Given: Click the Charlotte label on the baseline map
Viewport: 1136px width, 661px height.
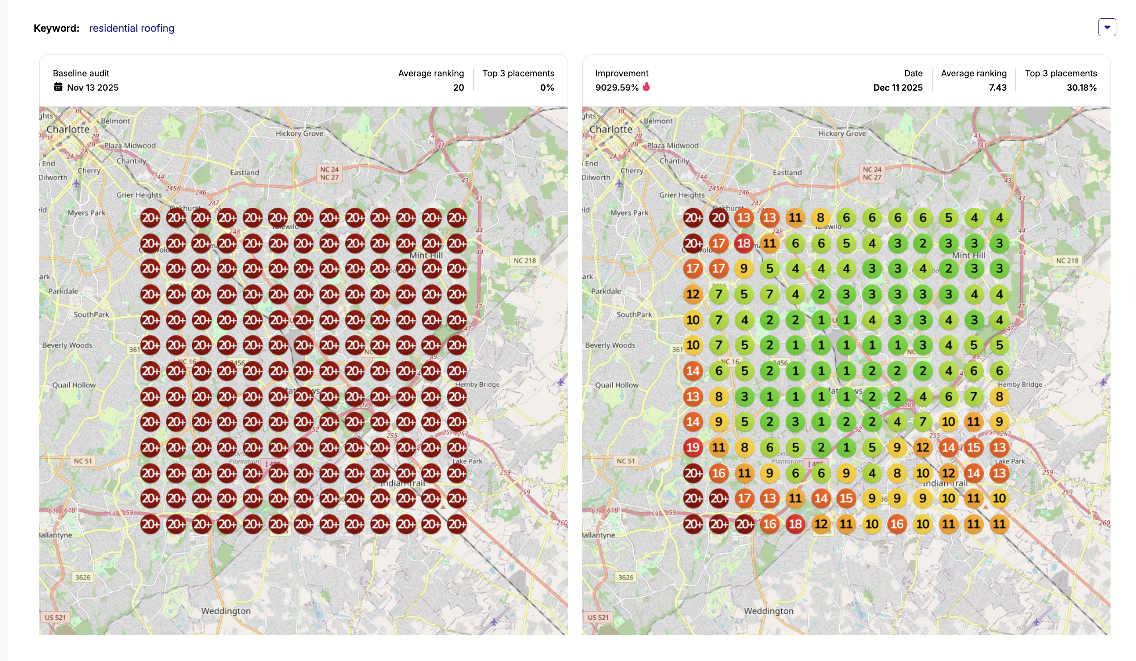Looking at the screenshot, I should (68, 130).
